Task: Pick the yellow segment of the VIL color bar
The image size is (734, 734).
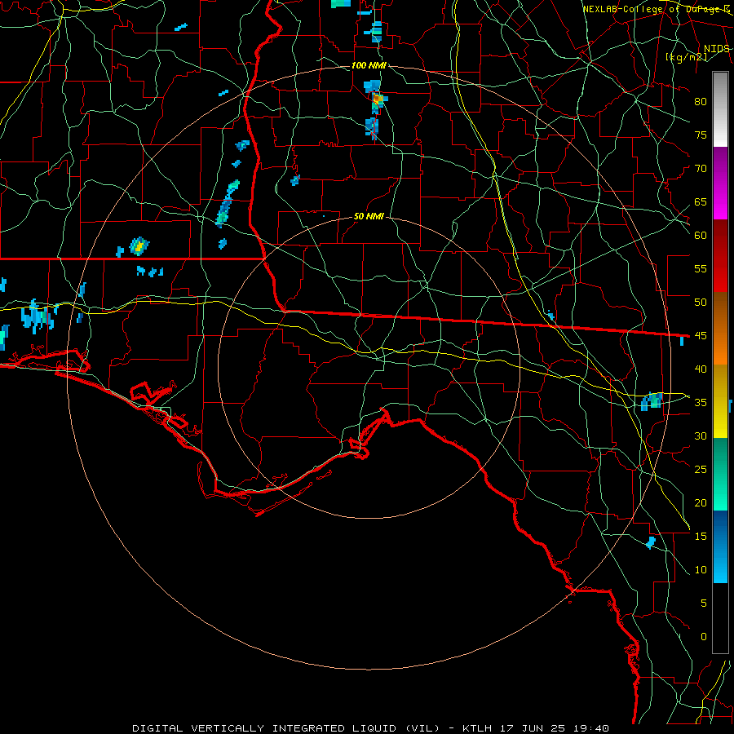Action: pyautogui.click(x=720, y=401)
